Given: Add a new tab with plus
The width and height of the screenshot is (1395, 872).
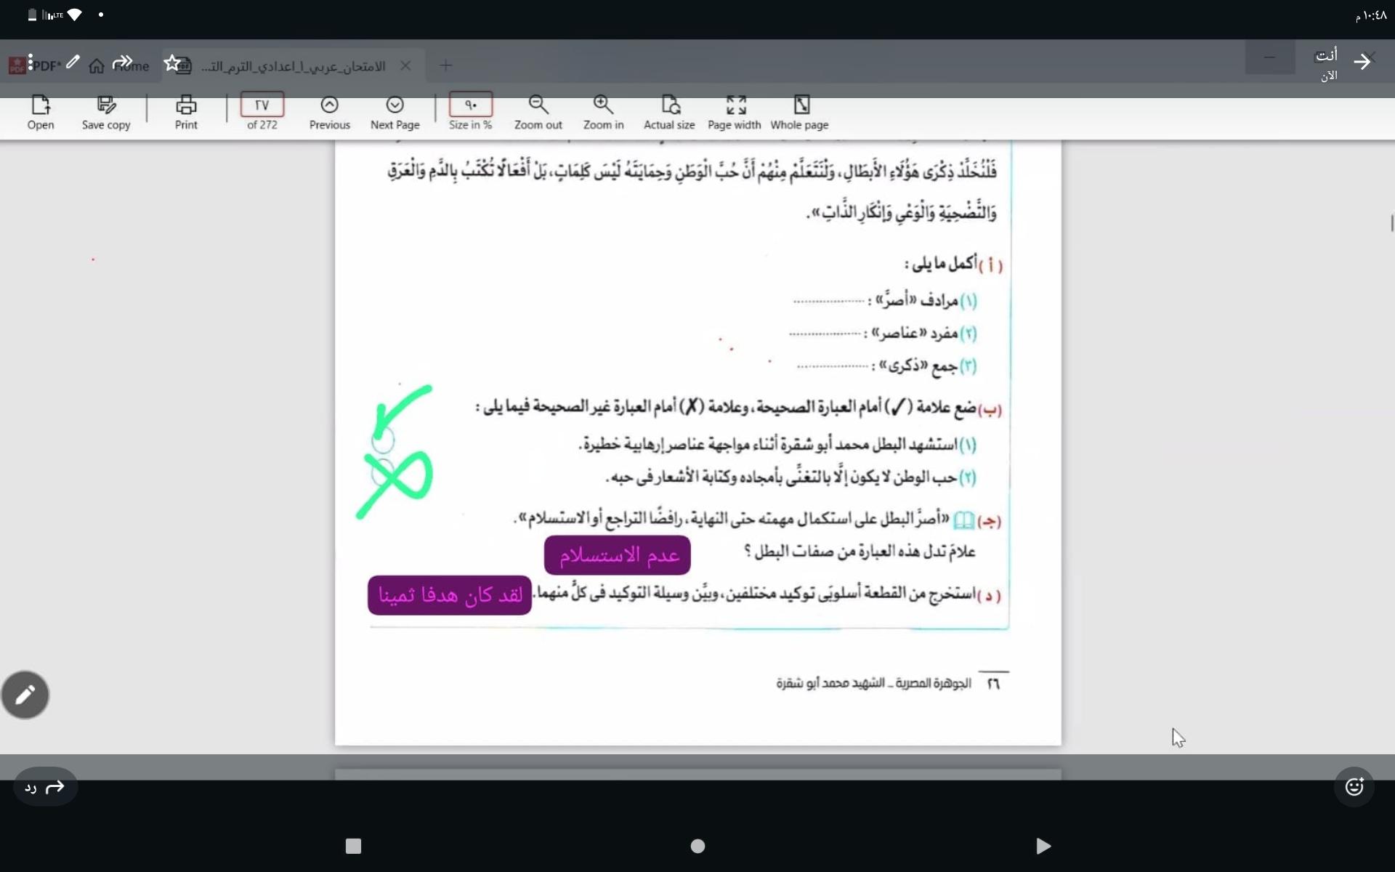Looking at the screenshot, I should [446, 66].
